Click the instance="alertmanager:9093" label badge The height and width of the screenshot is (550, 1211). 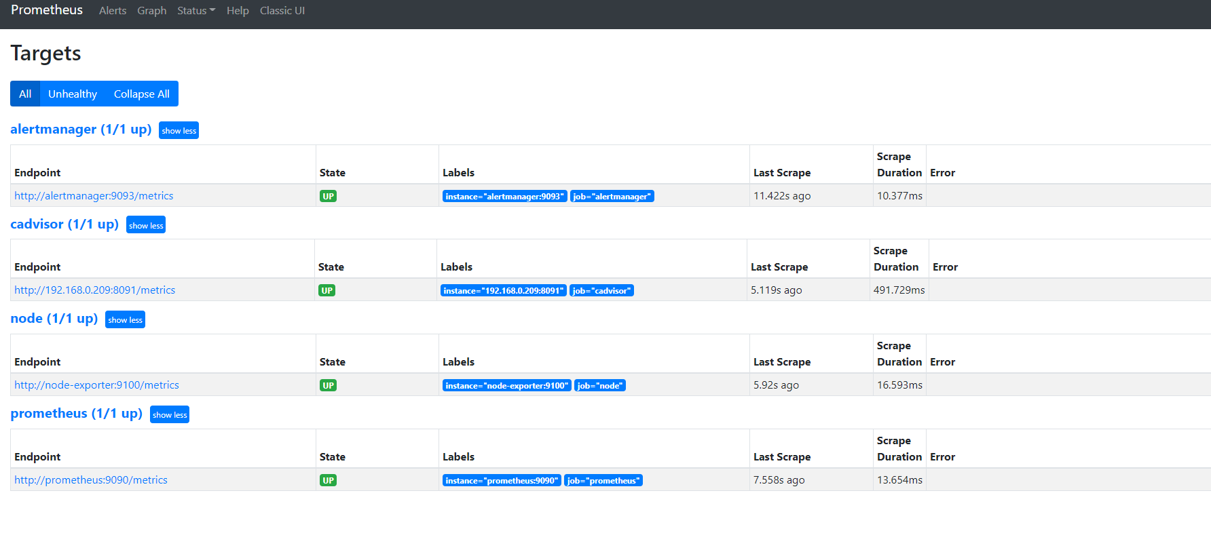click(504, 196)
